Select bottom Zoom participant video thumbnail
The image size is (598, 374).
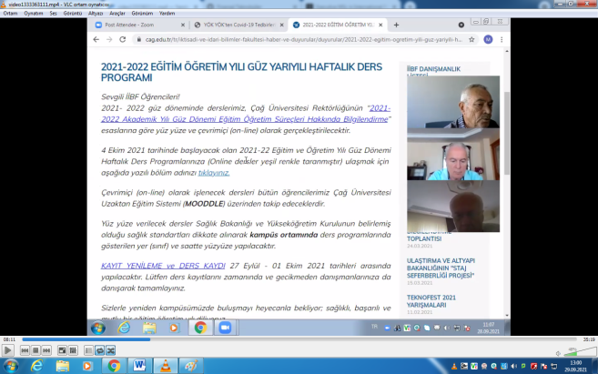click(x=453, y=207)
